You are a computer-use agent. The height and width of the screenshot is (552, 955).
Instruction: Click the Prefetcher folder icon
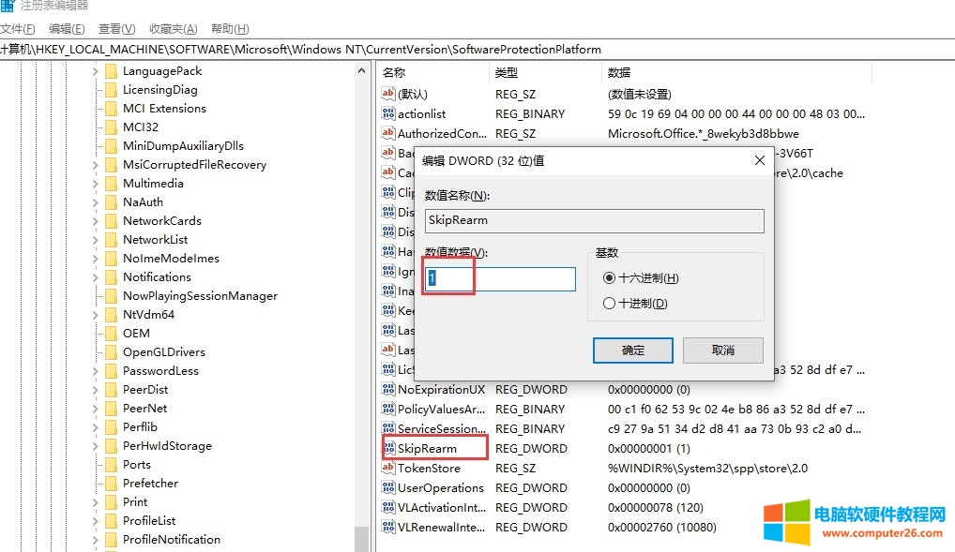111,484
